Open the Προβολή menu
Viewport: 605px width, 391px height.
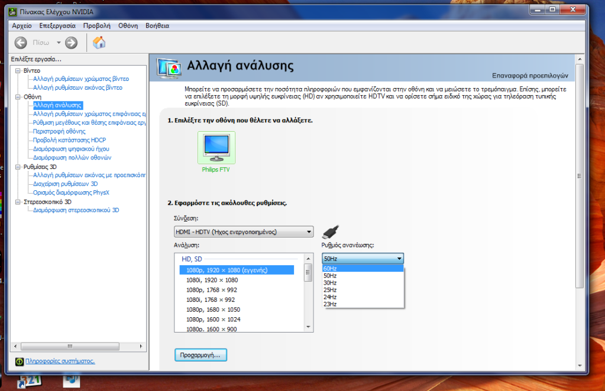(x=97, y=26)
